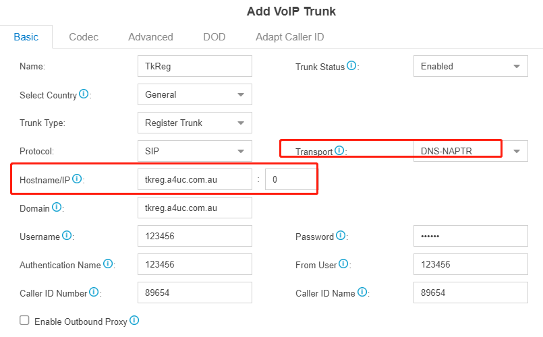Click info icon beside Password label
This screenshot has height=337, width=543.
(341, 236)
